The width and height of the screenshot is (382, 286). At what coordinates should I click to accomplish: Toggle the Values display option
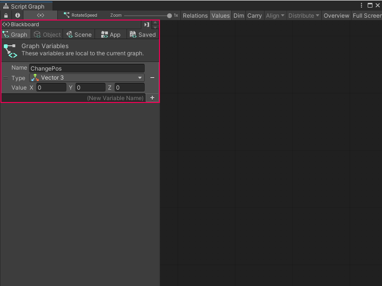pos(220,15)
